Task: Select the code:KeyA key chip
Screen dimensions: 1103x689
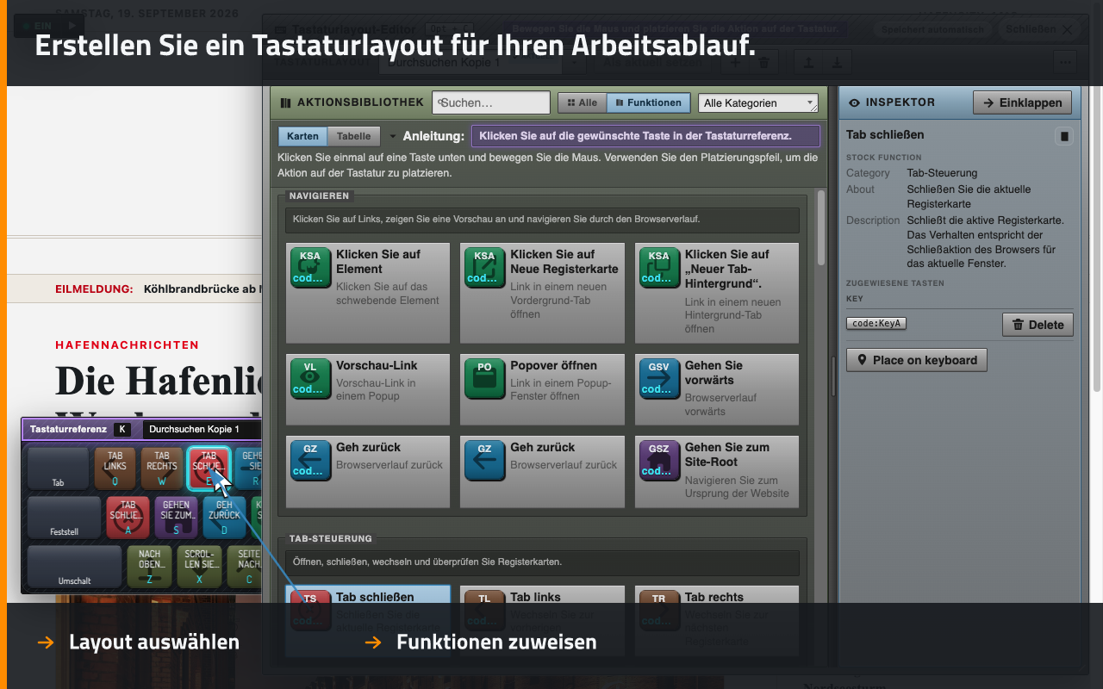Action: pyautogui.click(x=876, y=324)
